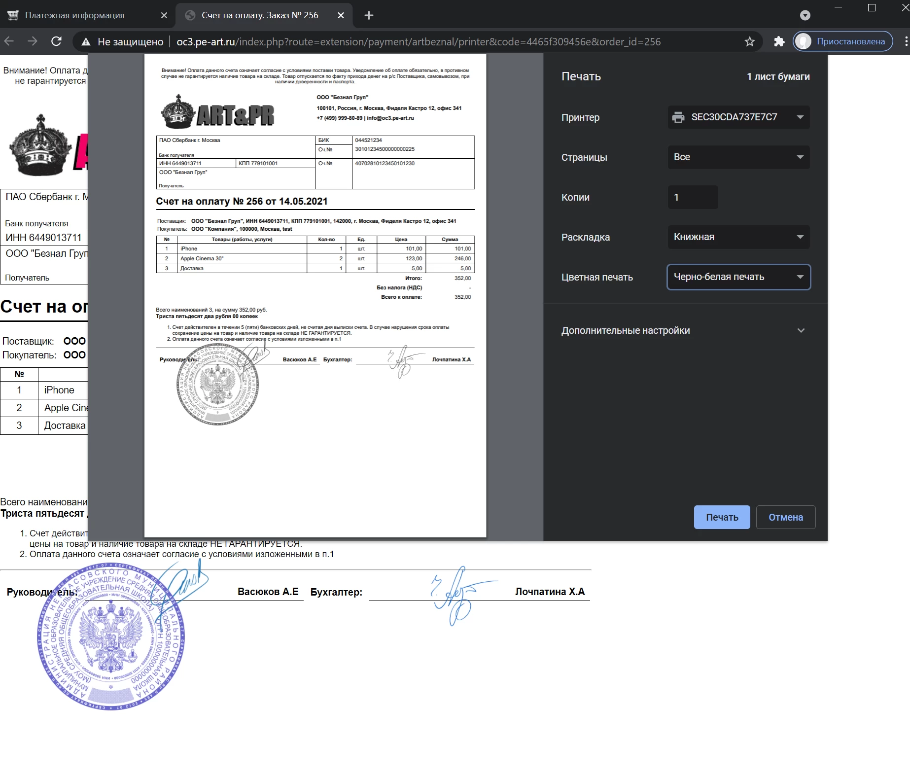Click the not-secure warning triangle icon
This screenshot has width=910, height=777.
(x=86, y=42)
